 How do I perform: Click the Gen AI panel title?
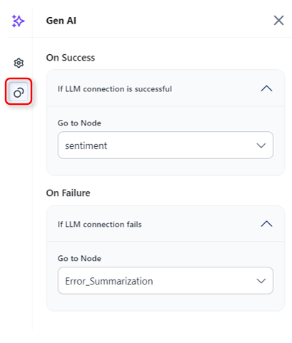(x=61, y=21)
